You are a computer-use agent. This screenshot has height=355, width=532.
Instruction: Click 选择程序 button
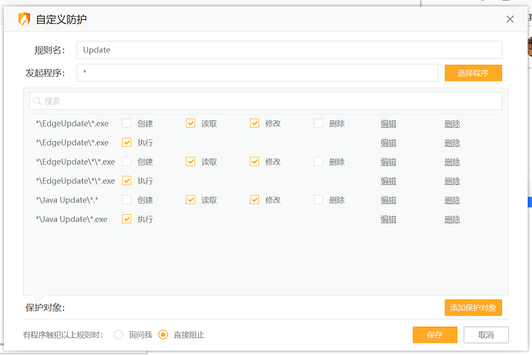[x=473, y=73]
